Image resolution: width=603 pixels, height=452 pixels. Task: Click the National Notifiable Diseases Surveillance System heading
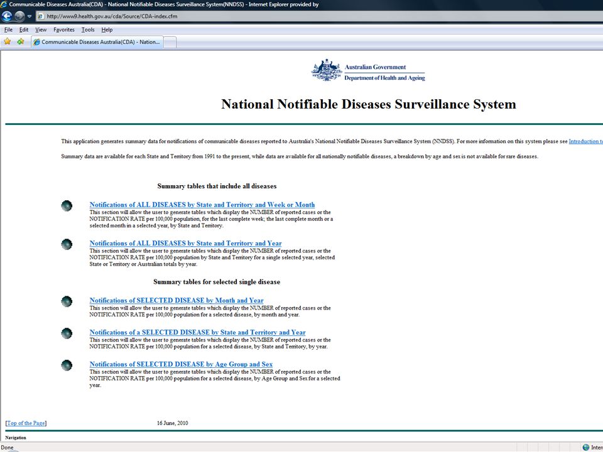click(x=369, y=104)
